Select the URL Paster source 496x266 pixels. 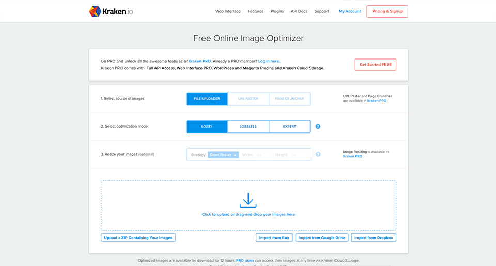(249, 99)
